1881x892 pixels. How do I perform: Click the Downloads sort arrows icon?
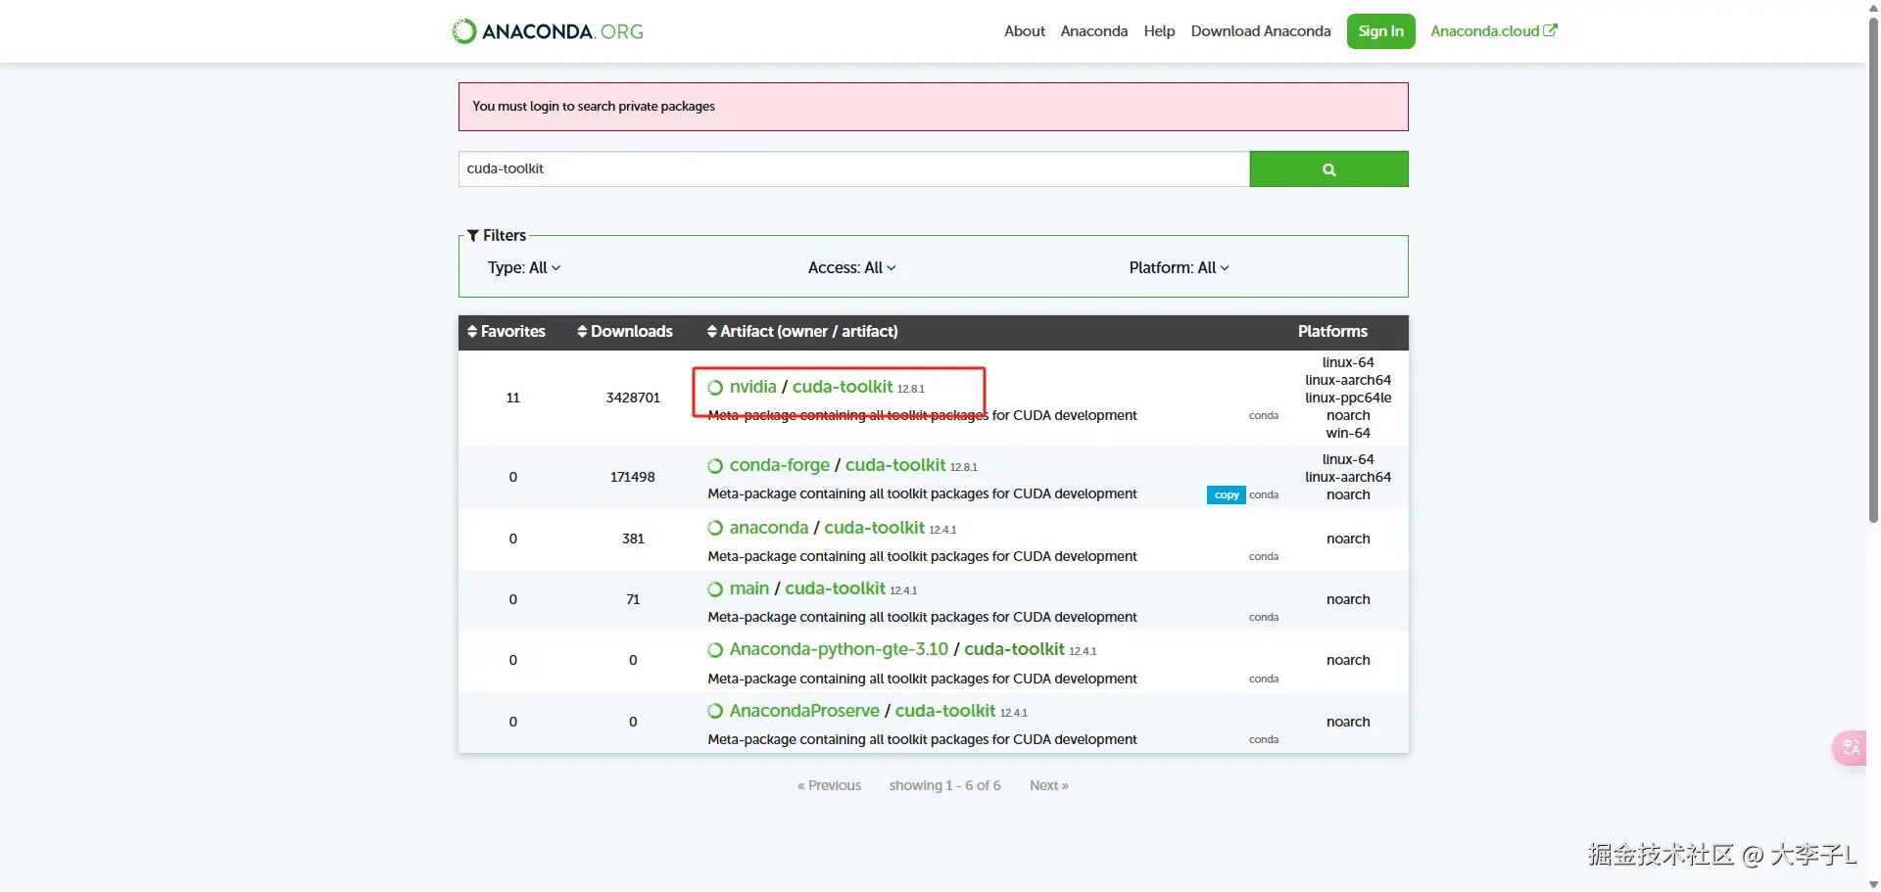(582, 332)
